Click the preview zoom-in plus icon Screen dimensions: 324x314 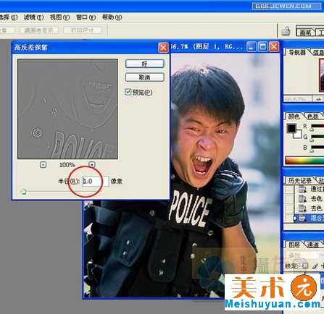click(92, 165)
